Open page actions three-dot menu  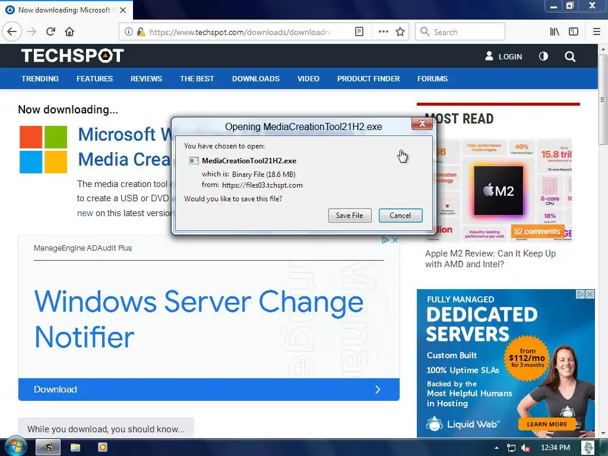click(x=383, y=32)
